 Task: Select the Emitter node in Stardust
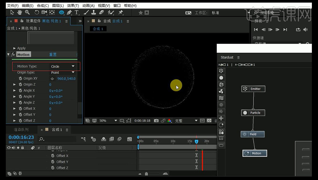point(253,89)
